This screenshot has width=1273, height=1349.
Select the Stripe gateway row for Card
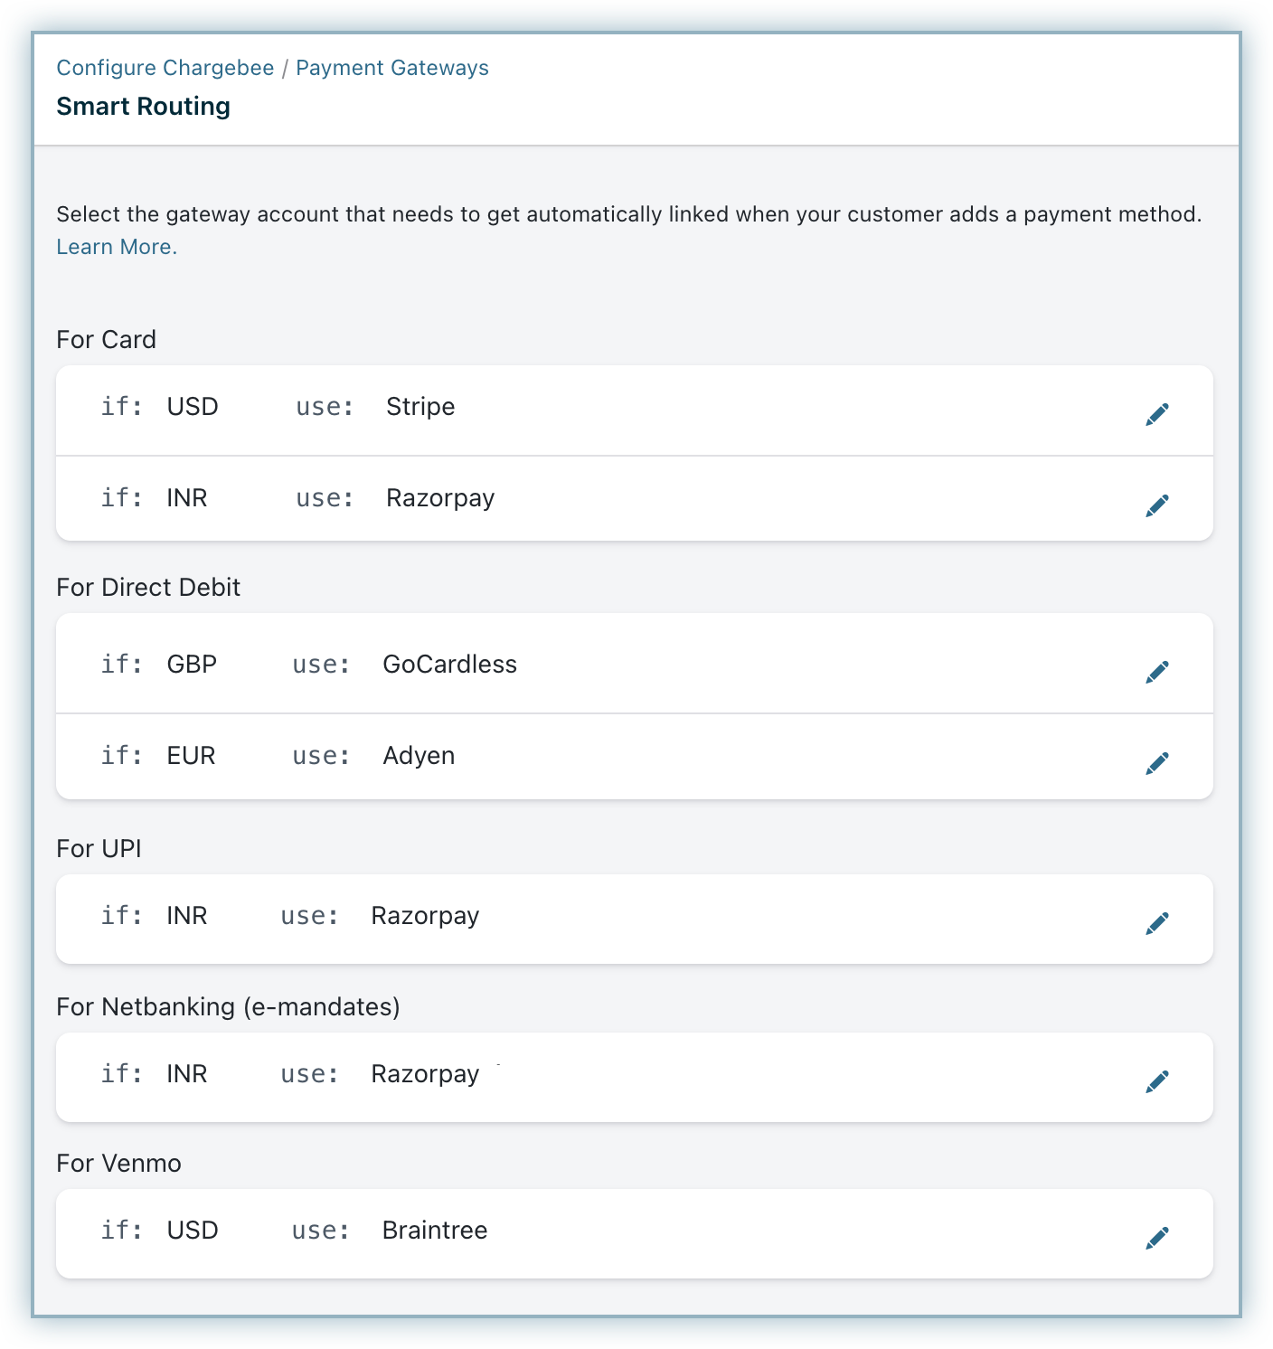point(420,407)
